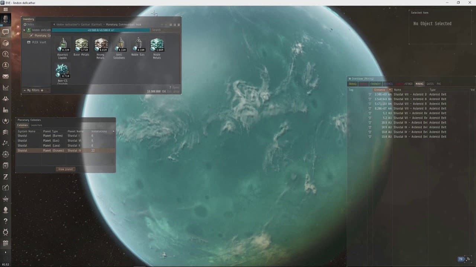This screenshot has width=476, height=267.
Task: Select the Heavy Metals item
Action: [x=100, y=48]
